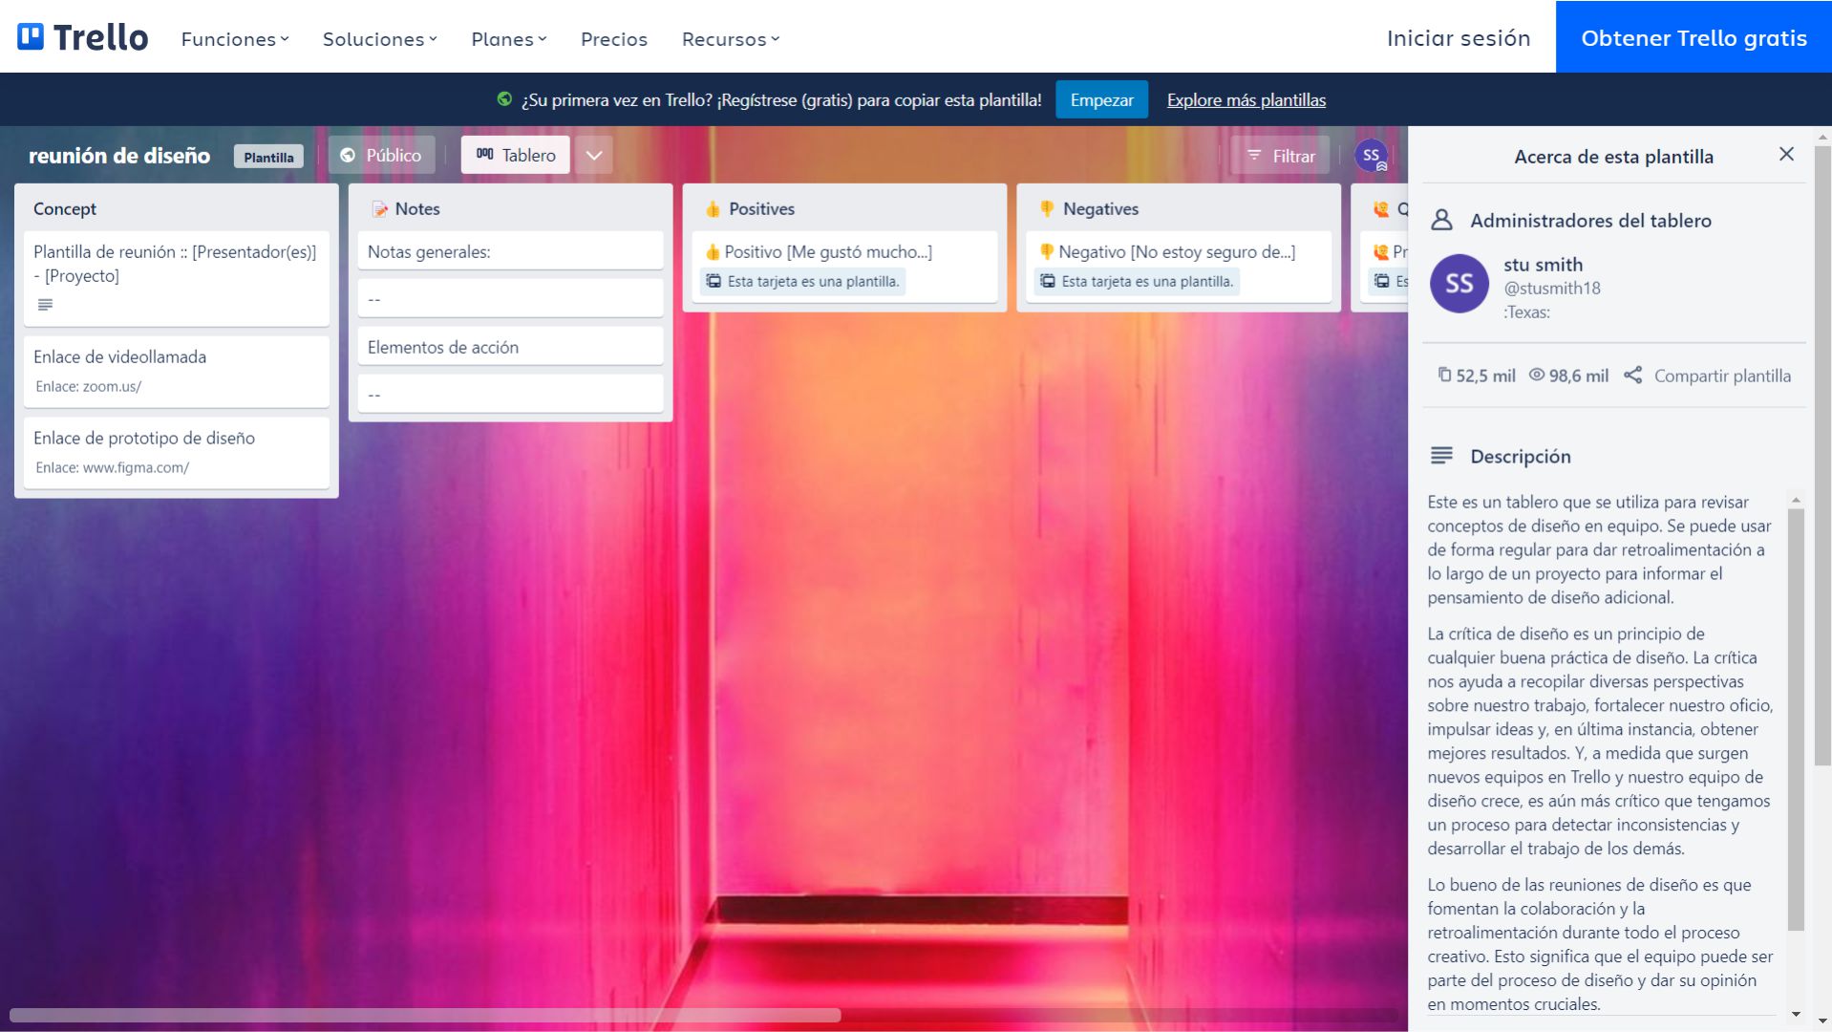Click the filter lines icon in Filtrar
The image size is (1832, 1032).
[x=1254, y=155]
